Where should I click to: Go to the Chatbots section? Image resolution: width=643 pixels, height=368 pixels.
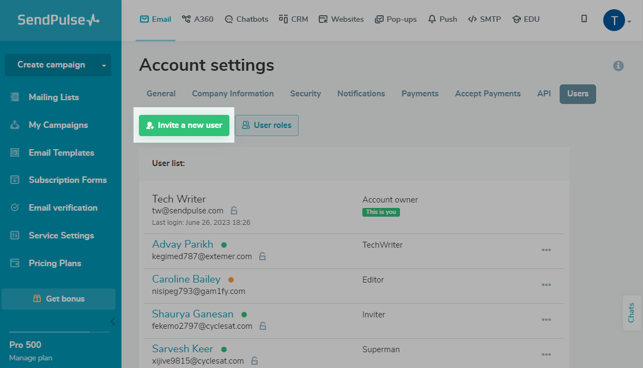(246, 19)
